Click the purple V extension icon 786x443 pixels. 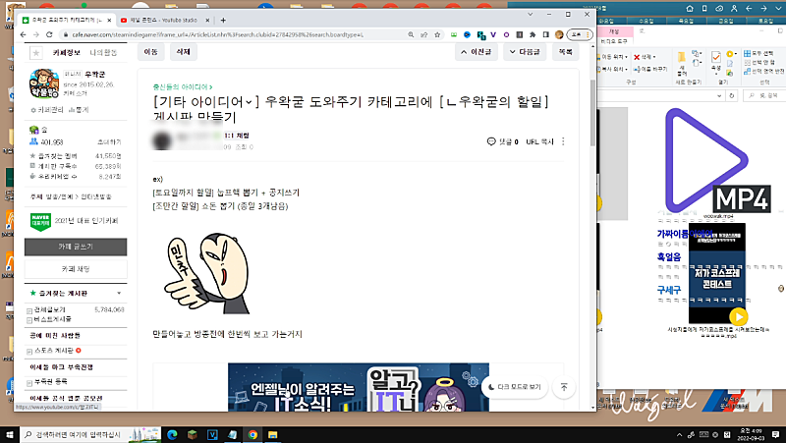click(493, 34)
